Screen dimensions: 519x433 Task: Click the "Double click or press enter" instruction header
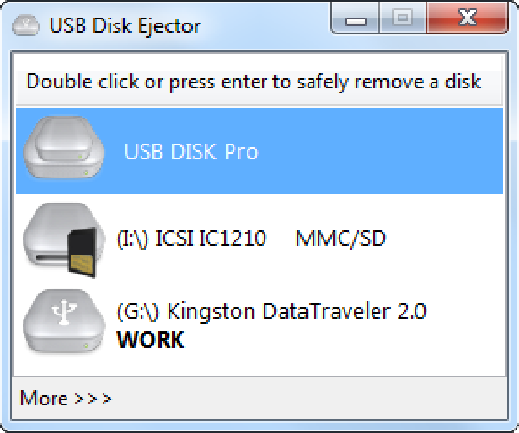click(253, 82)
